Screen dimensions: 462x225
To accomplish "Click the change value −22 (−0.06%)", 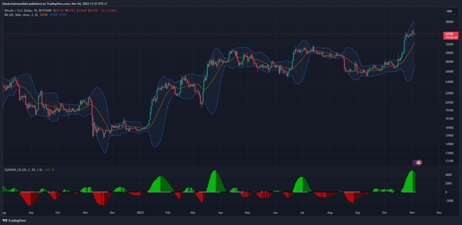I will tap(108, 11).
